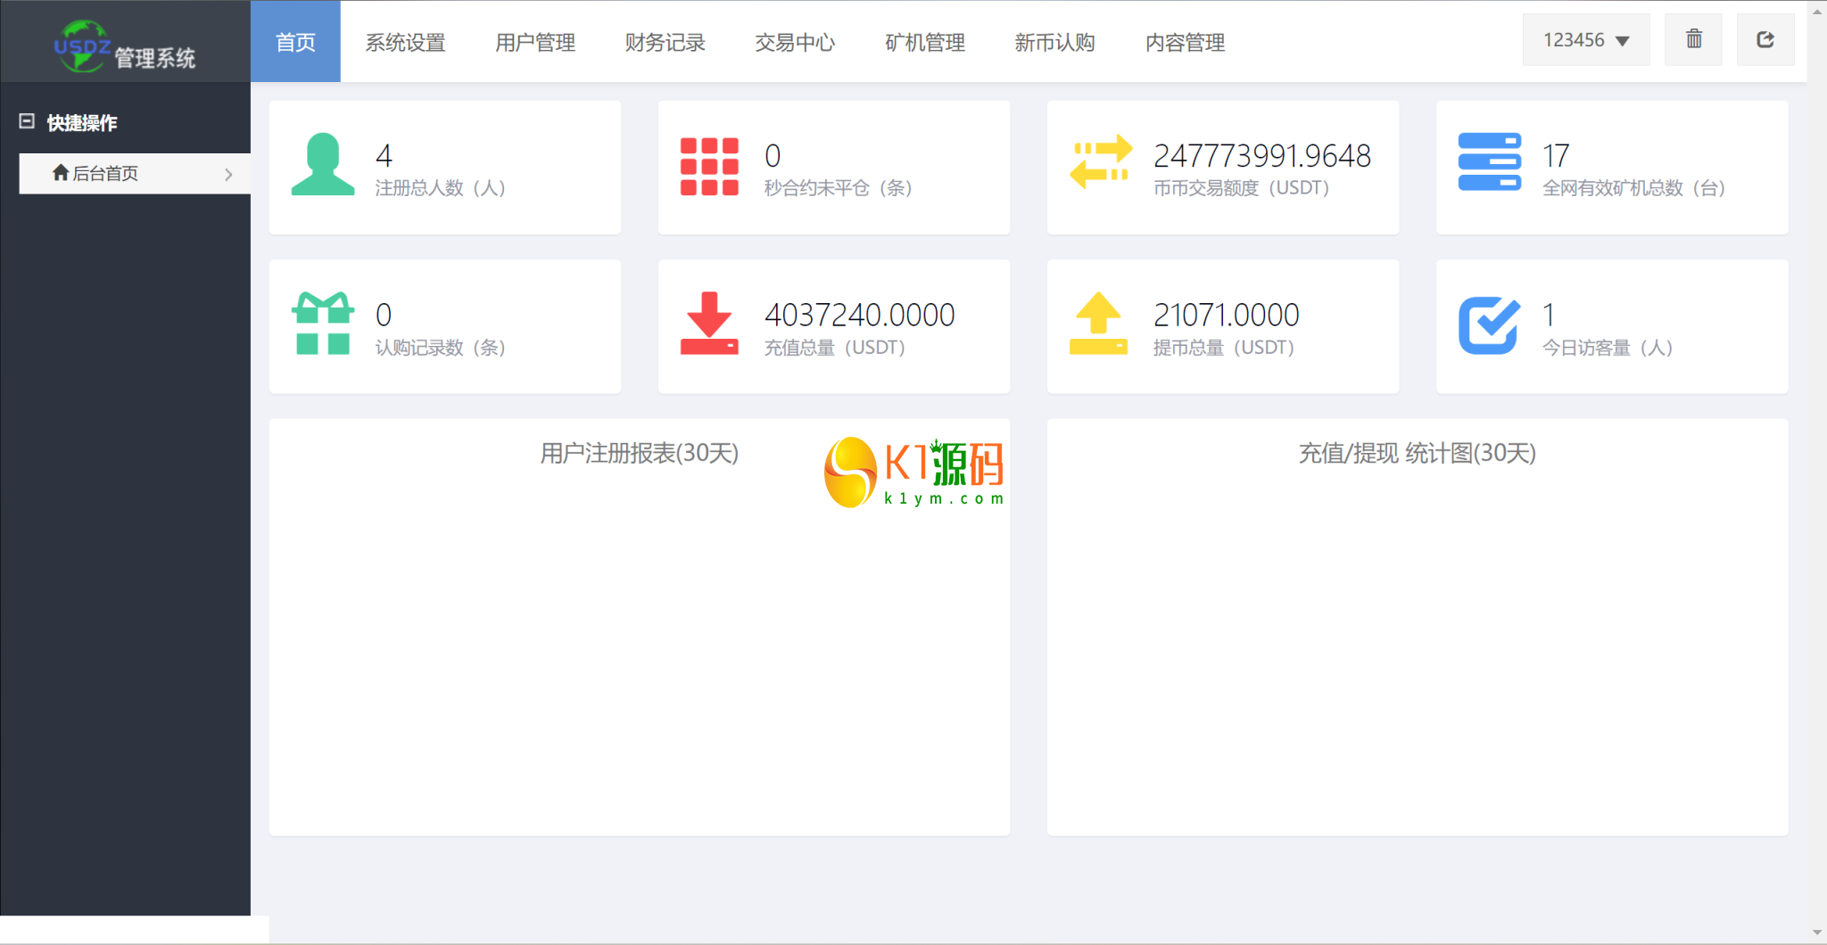The height and width of the screenshot is (945, 1827).
Task: Open the 财务记录 menu
Action: point(665,42)
